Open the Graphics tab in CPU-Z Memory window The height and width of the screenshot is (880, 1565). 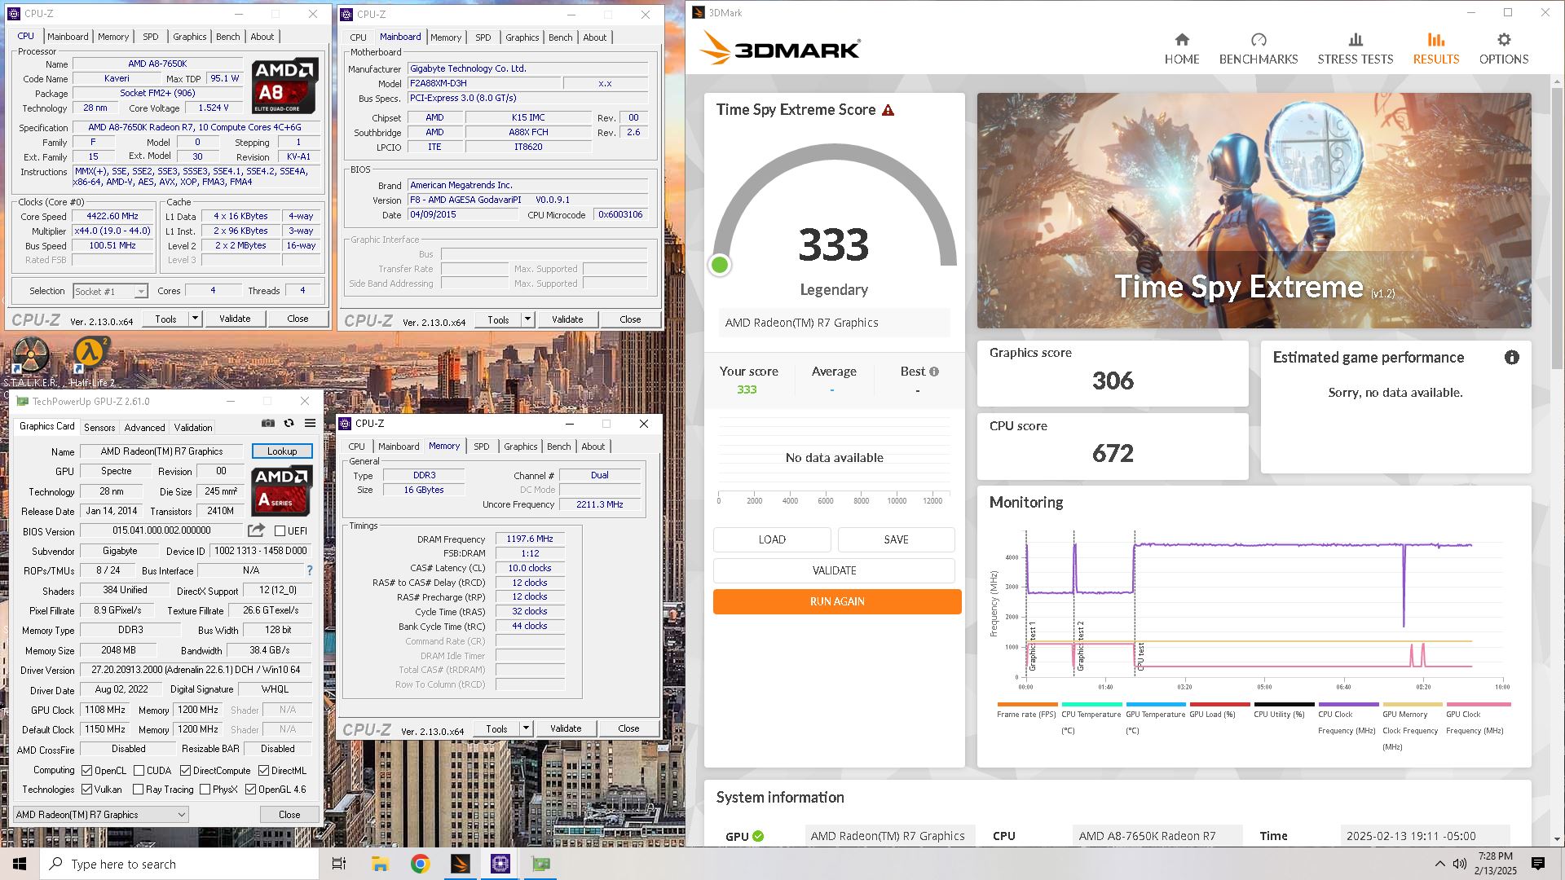[x=520, y=447]
